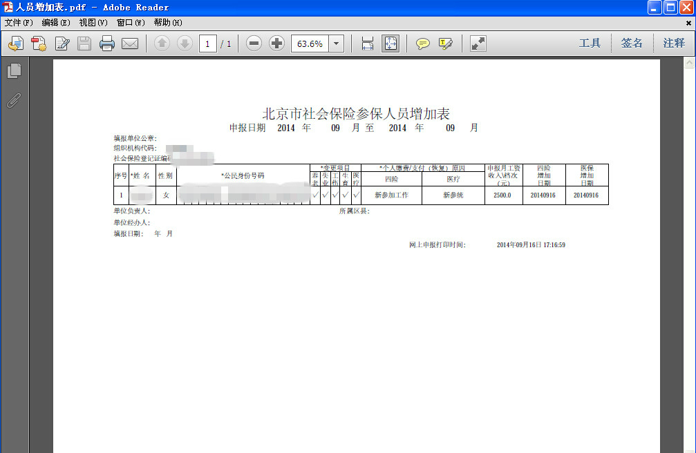Toggle reading mode with the fullscreen arrows
The image size is (696, 453).
(x=477, y=43)
